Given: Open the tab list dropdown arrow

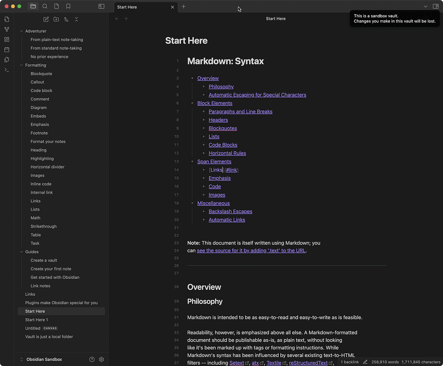Looking at the screenshot, I should (x=425, y=6).
